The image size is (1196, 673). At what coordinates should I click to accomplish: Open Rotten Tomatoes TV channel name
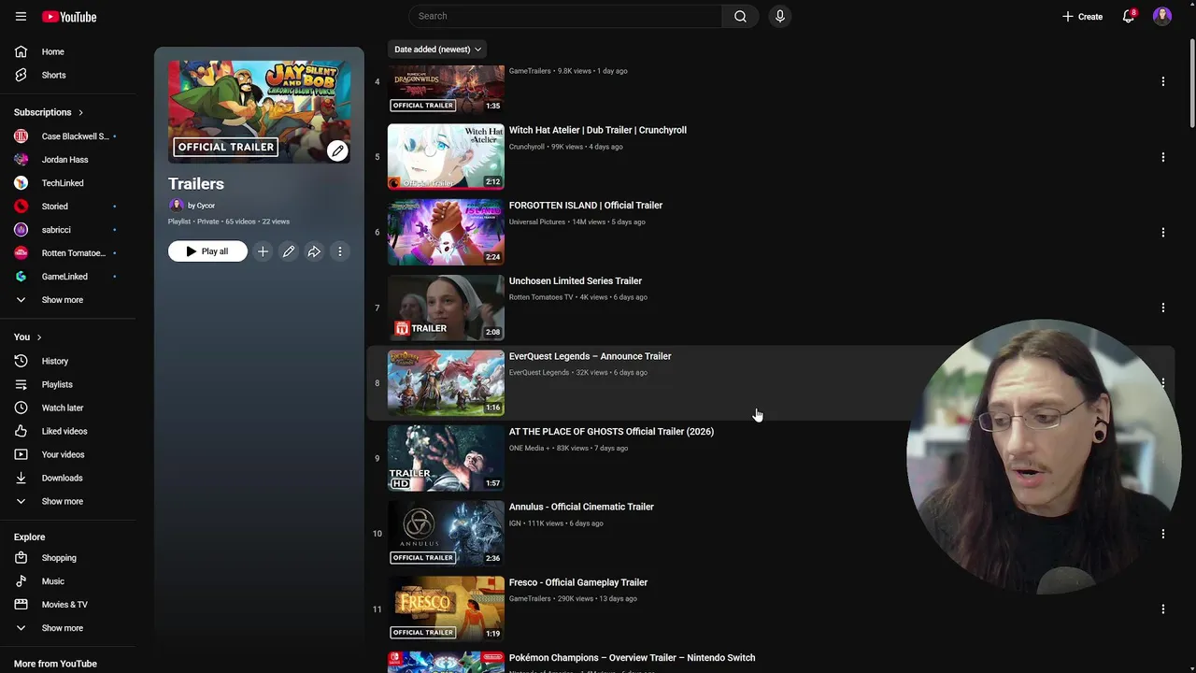pyautogui.click(x=541, y=297)
